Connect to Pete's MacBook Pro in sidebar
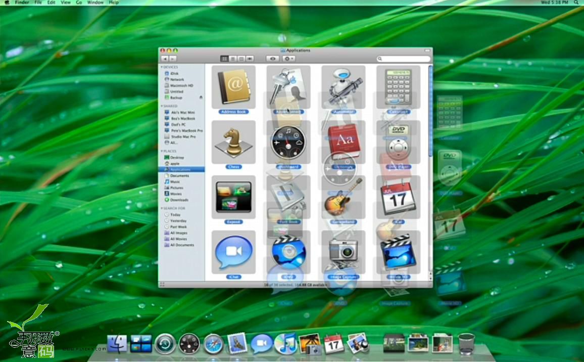The height and width of the screenshot is (362, 584). tap(182, 130)
